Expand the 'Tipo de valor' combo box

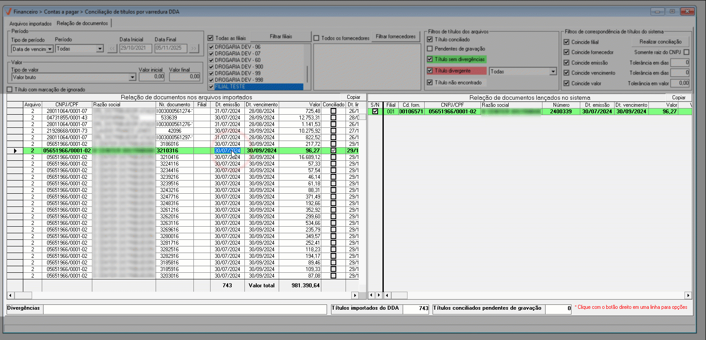point(132,77)
